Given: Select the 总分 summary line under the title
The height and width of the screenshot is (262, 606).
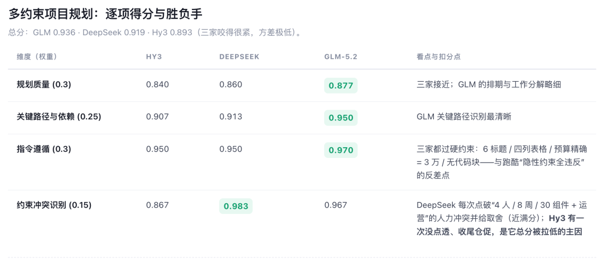Looking at the screenshot, I should pos(155,33).
